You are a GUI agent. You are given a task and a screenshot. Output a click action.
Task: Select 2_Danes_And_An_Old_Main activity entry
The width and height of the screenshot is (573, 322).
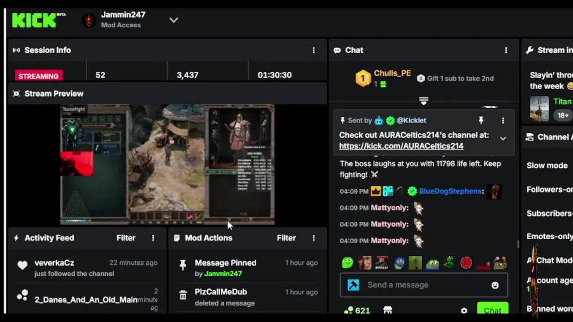87,299
